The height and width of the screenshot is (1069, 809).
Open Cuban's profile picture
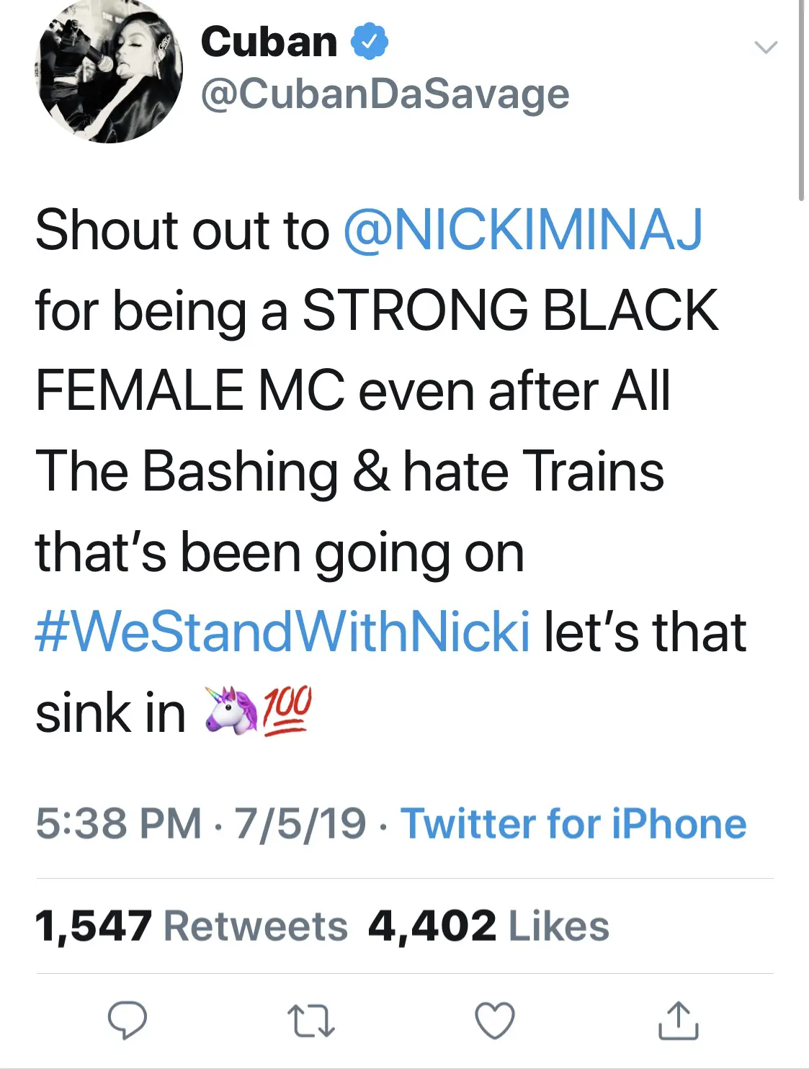(109, 71)
